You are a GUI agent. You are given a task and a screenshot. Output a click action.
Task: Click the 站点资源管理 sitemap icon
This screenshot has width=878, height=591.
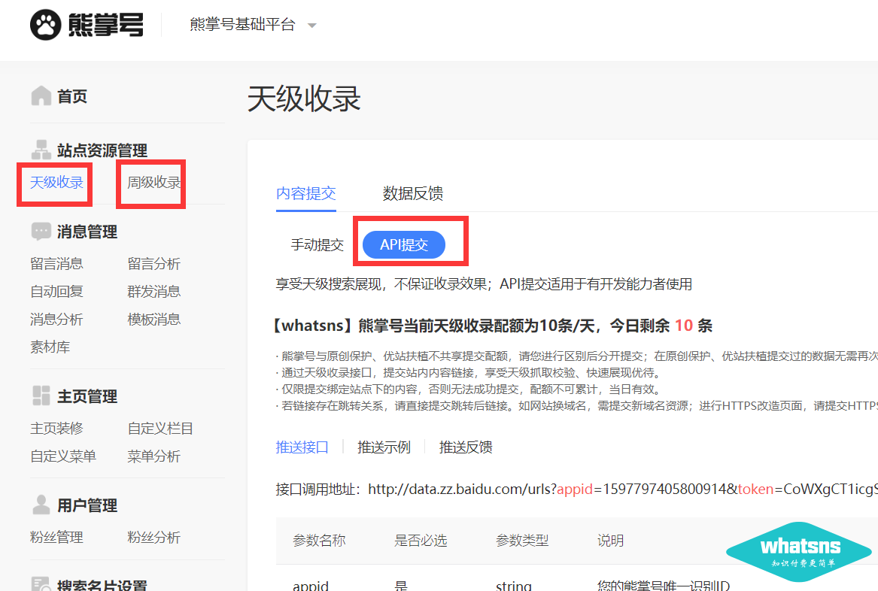(x=41, y=150)
